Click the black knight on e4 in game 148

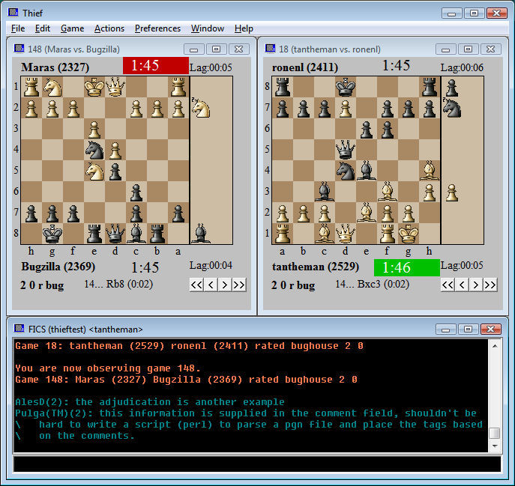click(x=94, y=151)
